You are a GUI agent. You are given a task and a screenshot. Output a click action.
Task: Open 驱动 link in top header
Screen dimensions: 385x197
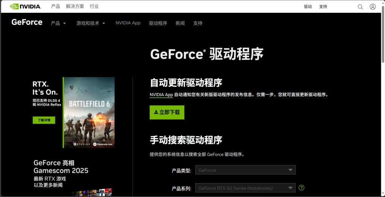(308, 7)
